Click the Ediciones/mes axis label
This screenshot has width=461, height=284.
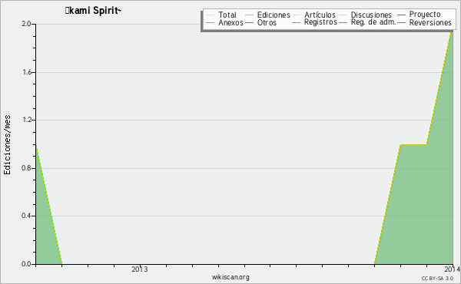coord(7,144)
